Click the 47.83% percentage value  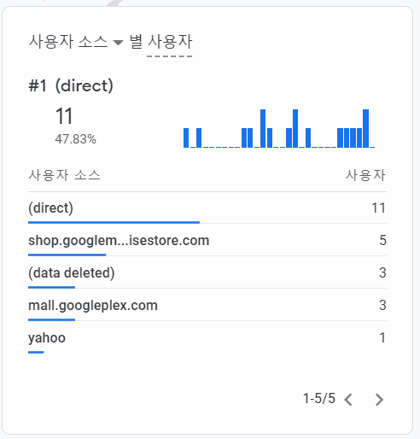(76, 139)
